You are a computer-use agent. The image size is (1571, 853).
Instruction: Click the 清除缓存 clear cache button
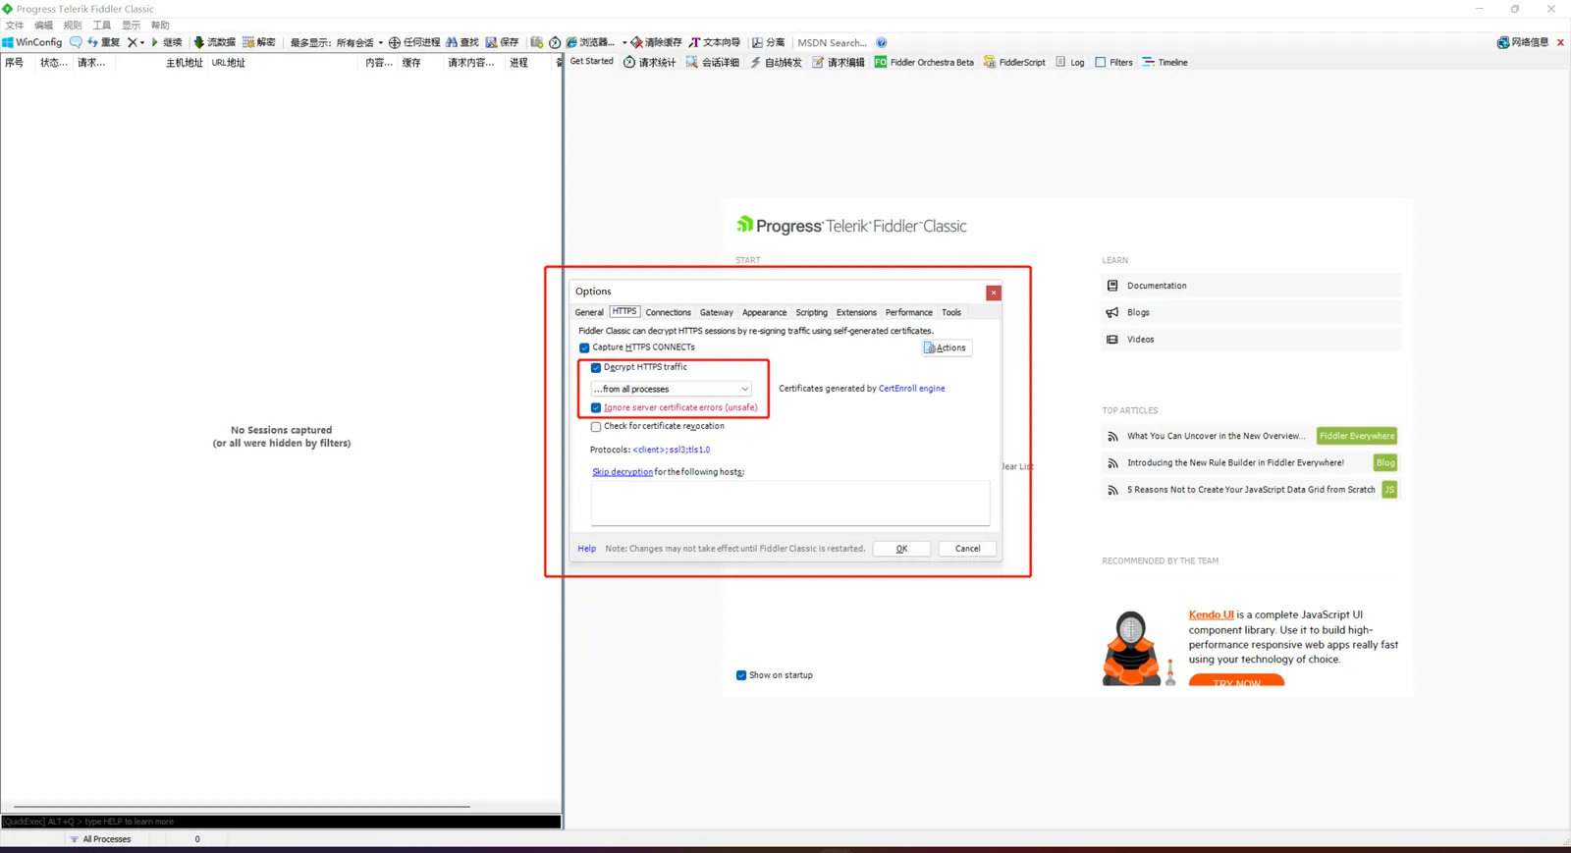[x=656, y=42]
